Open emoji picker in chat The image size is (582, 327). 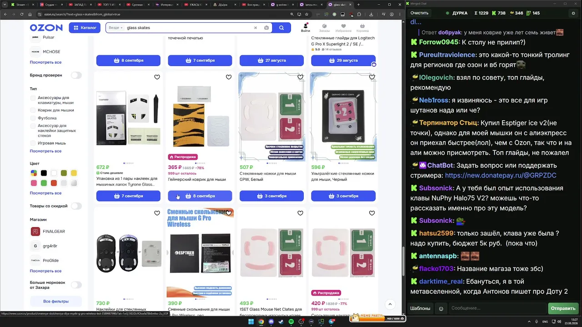coord(441,308)
